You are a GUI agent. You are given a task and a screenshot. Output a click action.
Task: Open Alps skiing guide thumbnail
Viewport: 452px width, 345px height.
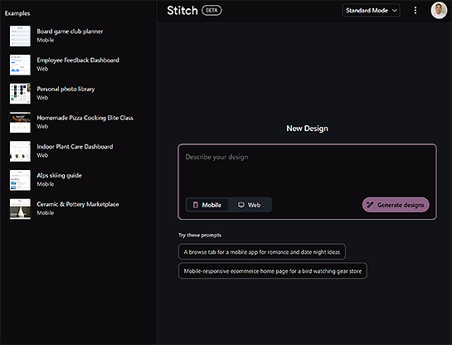pos(20,180)
